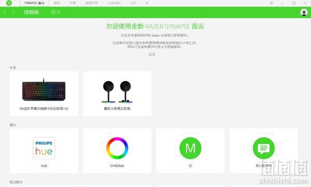The image size is (311, 187).
Task: Open the settings gear icon
Action: (271, 3)
